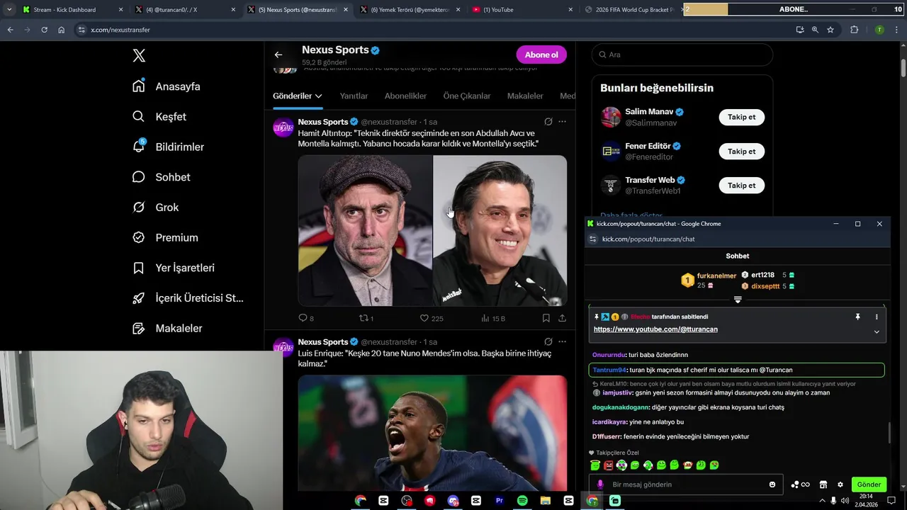Click the Daha fazla göster link

(631, 215)
